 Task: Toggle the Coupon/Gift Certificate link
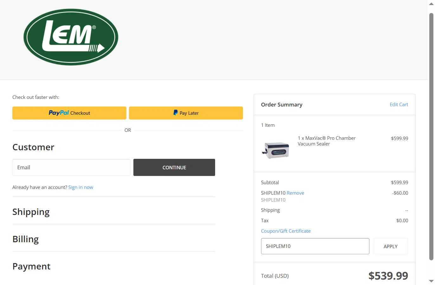pos(286,231)
